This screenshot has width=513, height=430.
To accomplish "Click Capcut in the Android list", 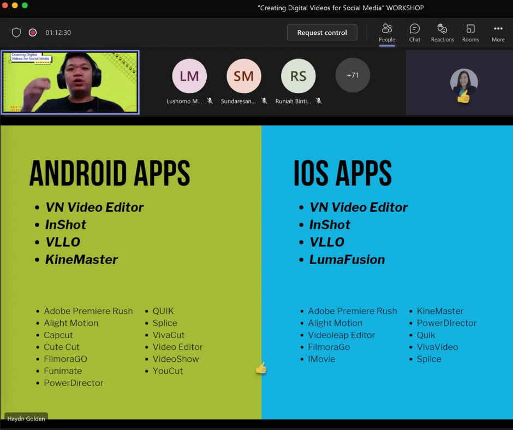I will 58,335.
